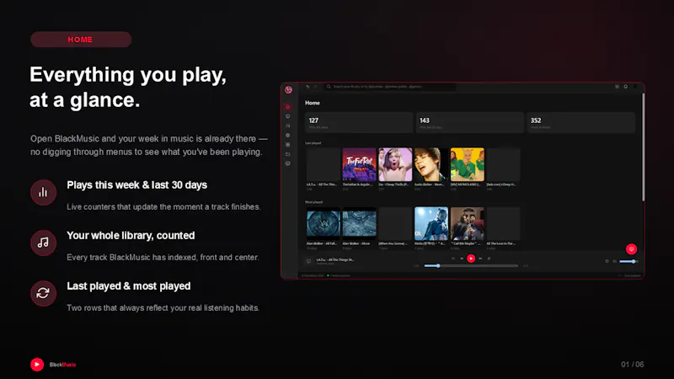The width and height of the screenshot is (674, 379).
Task: Open the Home icon in the sidebar
Action: pos(288,107)
